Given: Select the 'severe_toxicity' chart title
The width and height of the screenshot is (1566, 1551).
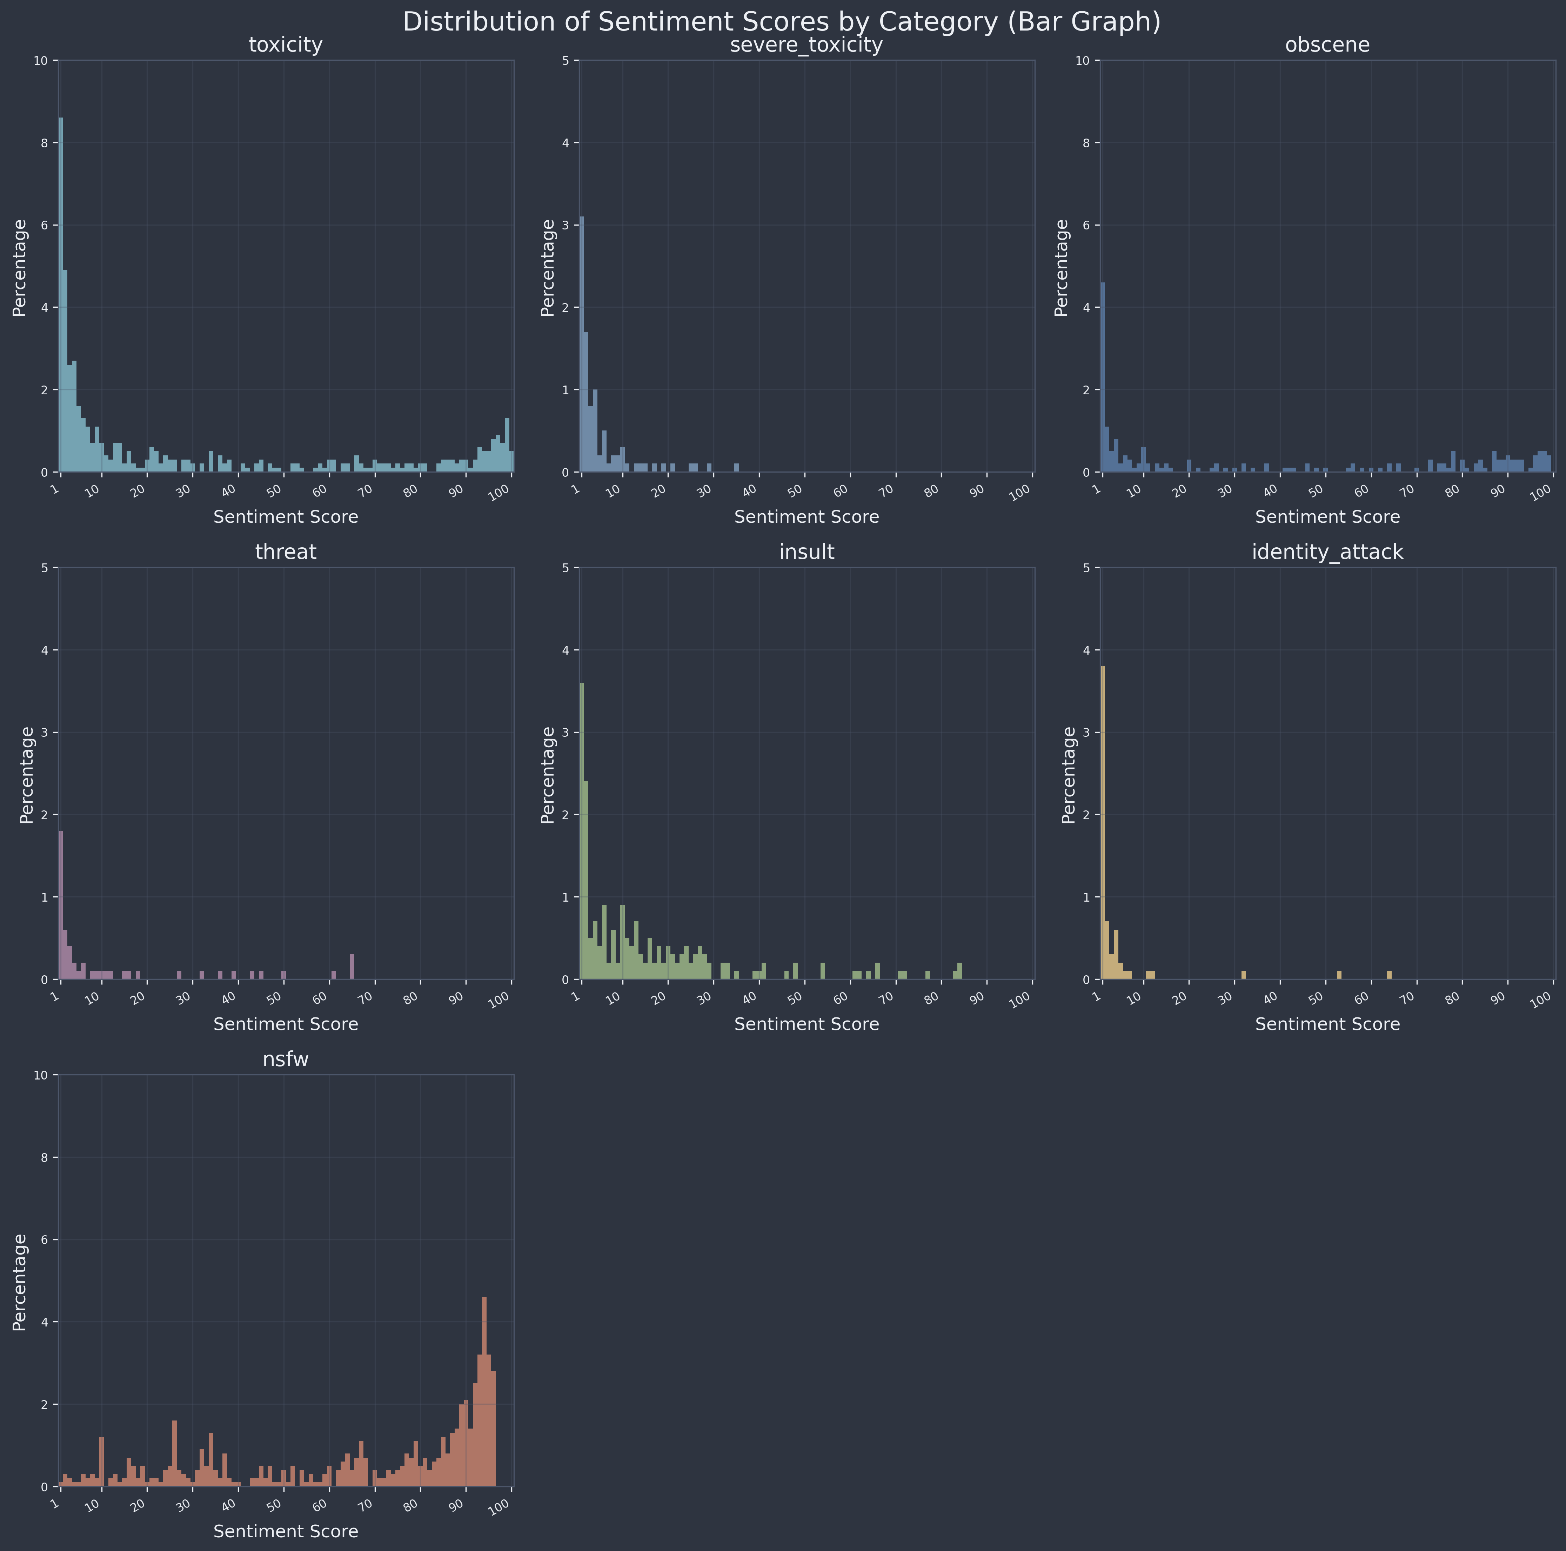Looking at the screenshot, I should coord(807,45).
